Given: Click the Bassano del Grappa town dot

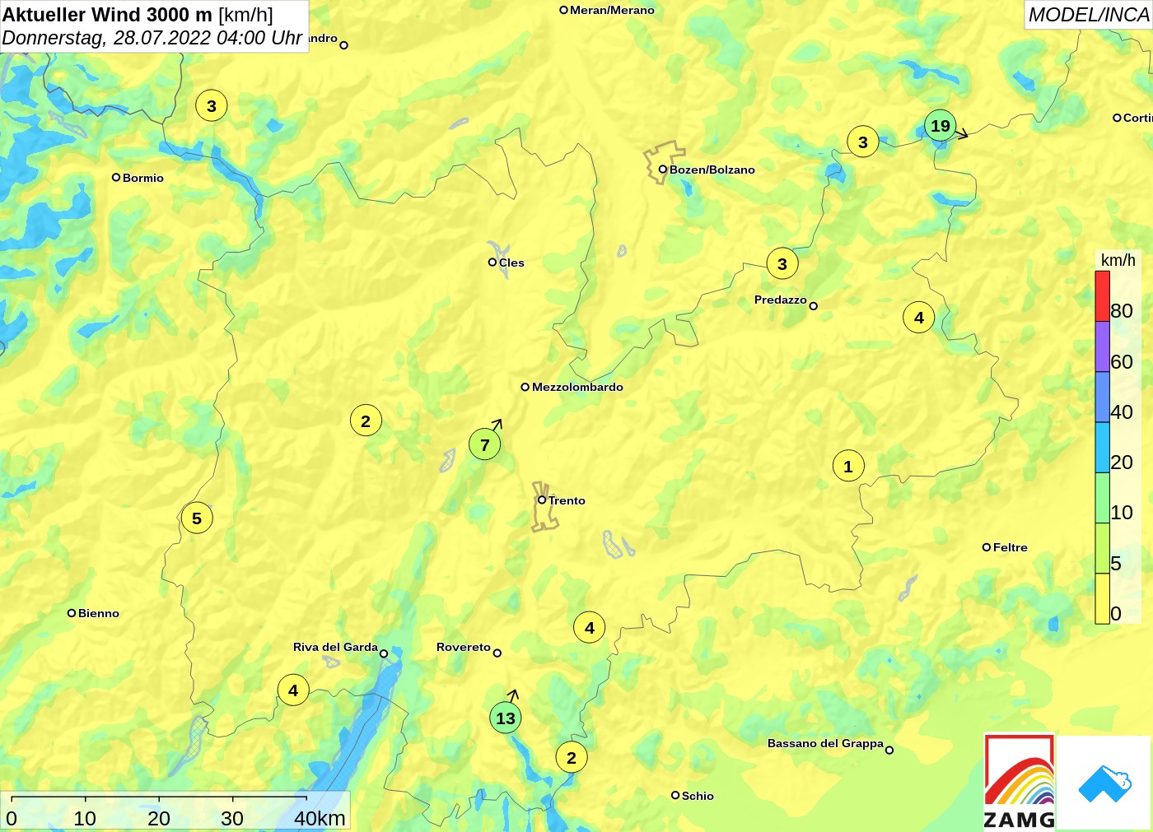Looking at the screenshot, I should (x=889, y=750).
